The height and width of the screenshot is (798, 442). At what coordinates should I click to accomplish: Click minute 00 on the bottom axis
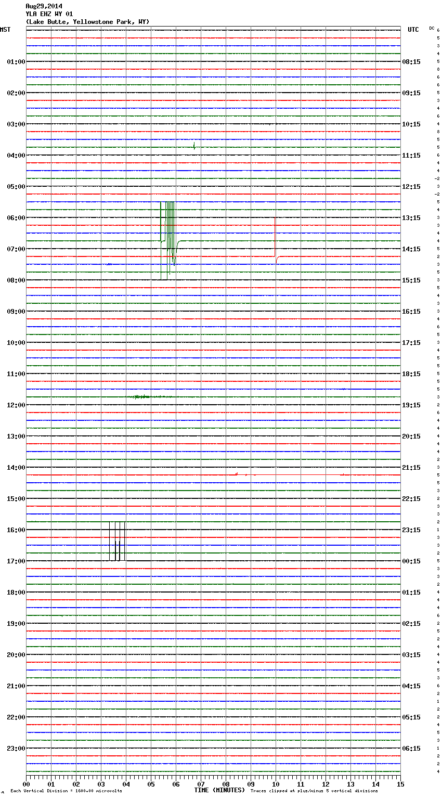point(26,784)
